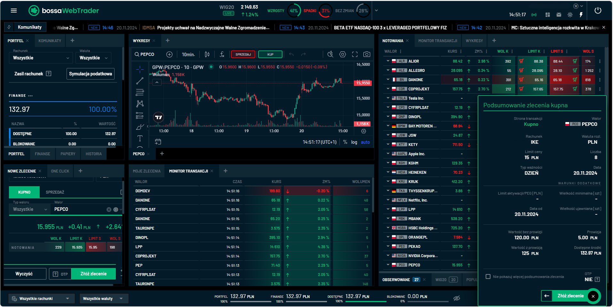Toggle the chart's log scale

(x=354, y=142)
